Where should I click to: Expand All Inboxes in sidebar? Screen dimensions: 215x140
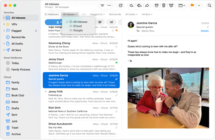pyautogui.click(x=4, y=18)
